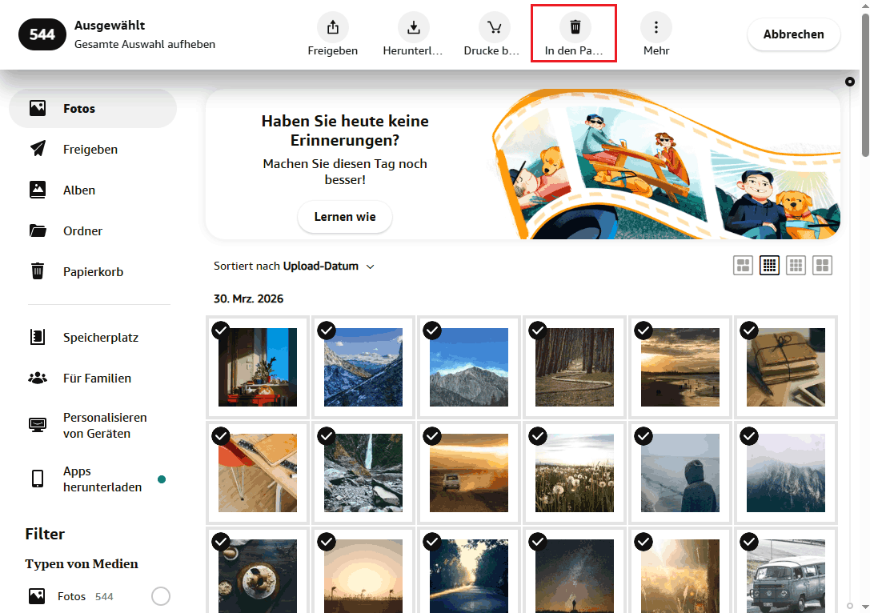870x613 pixels.
Task: Select the Fotos filter radio button
Action: pos(161,596)
